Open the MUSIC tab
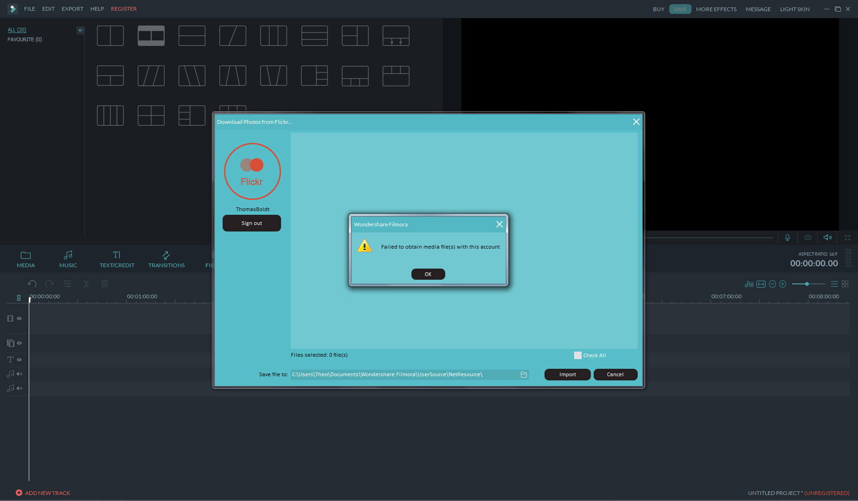This screenshot has width=858, height=501. pyautogui.click(x=68, y=259)
